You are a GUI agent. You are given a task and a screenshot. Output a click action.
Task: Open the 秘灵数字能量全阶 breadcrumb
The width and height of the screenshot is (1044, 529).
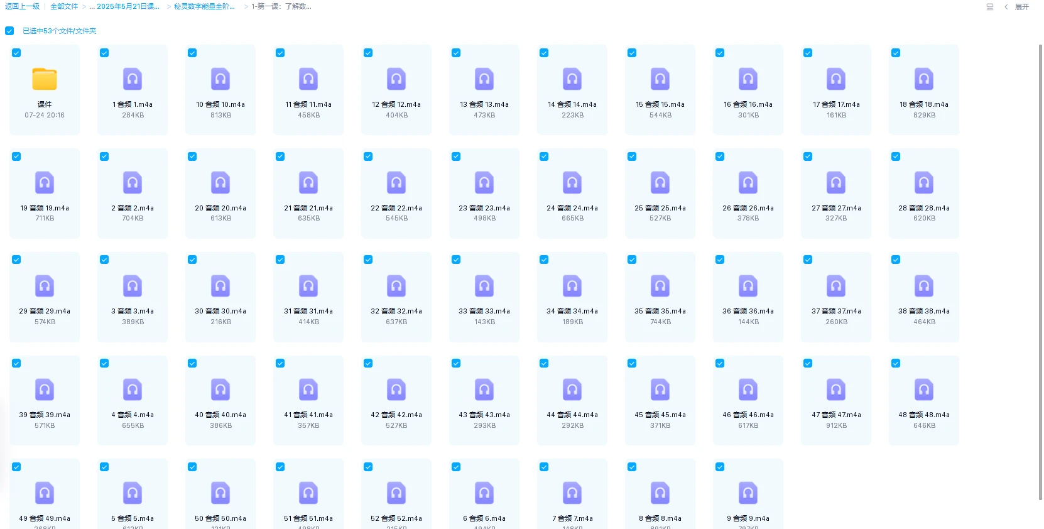pos(204,6)
